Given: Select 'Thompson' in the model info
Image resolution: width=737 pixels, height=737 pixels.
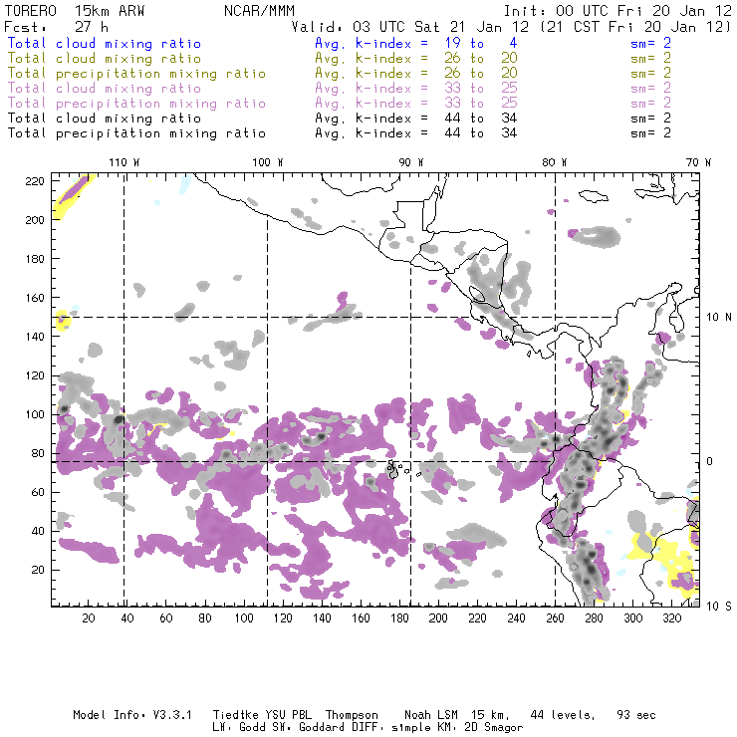Looking at the screenshot, I should tap(352, 715).
